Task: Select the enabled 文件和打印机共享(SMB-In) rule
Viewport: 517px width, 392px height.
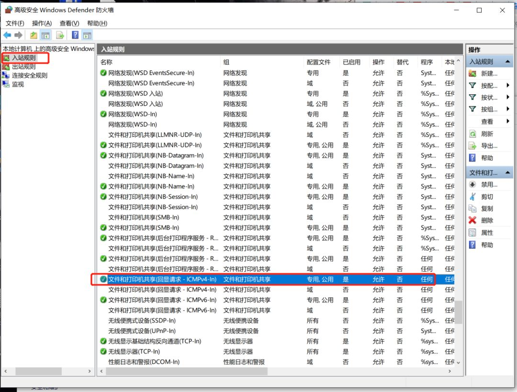Action: 277,228
